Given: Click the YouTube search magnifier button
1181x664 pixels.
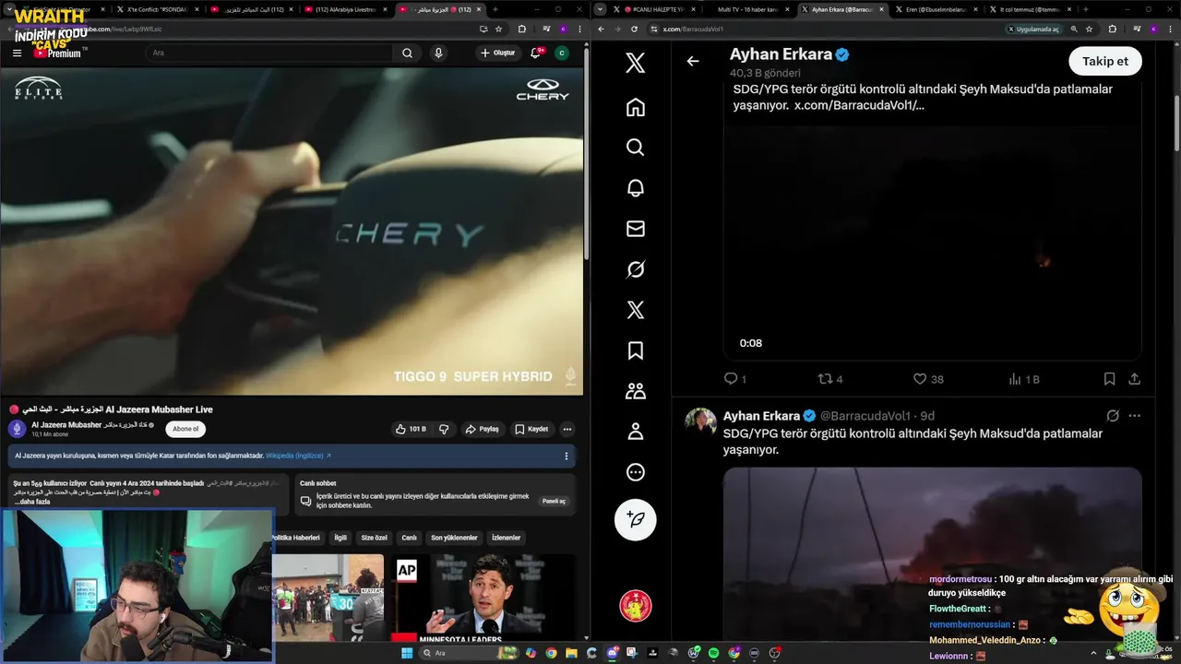Looking at the screenshot, I should pos(407,53).
